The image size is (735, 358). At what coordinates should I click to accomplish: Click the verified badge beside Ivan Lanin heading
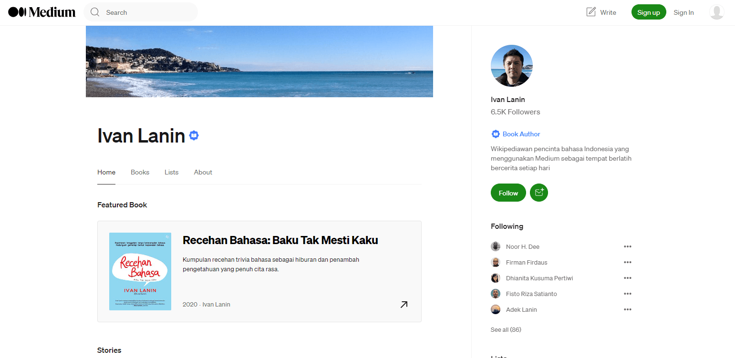(194, 136)
